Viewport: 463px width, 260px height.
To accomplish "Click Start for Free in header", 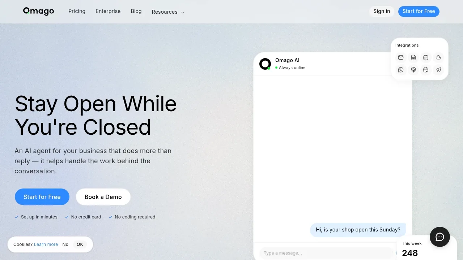I will (419, 11).
